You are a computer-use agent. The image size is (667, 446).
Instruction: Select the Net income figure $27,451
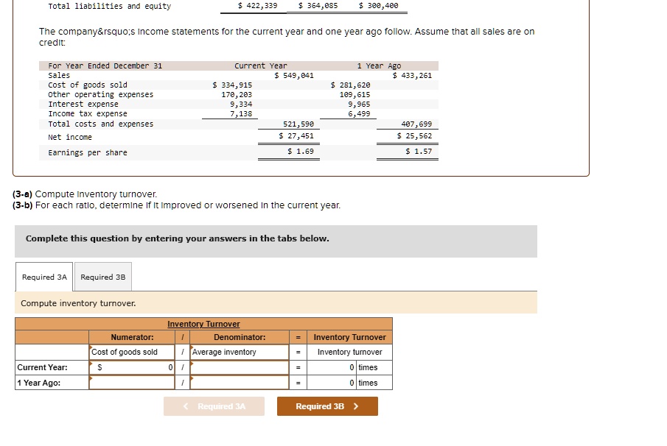click(x=301, y=137)
